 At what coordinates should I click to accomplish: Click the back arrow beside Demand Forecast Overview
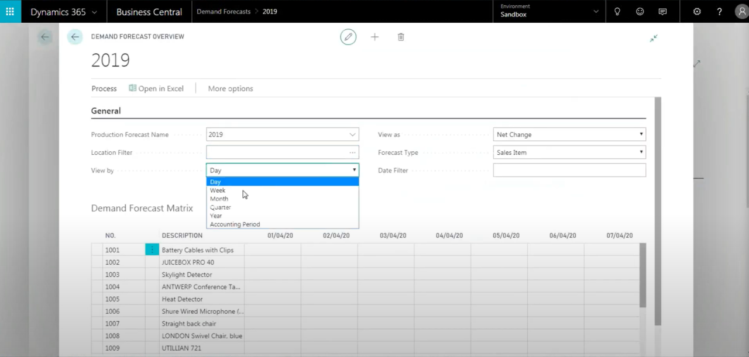(74, 37)
